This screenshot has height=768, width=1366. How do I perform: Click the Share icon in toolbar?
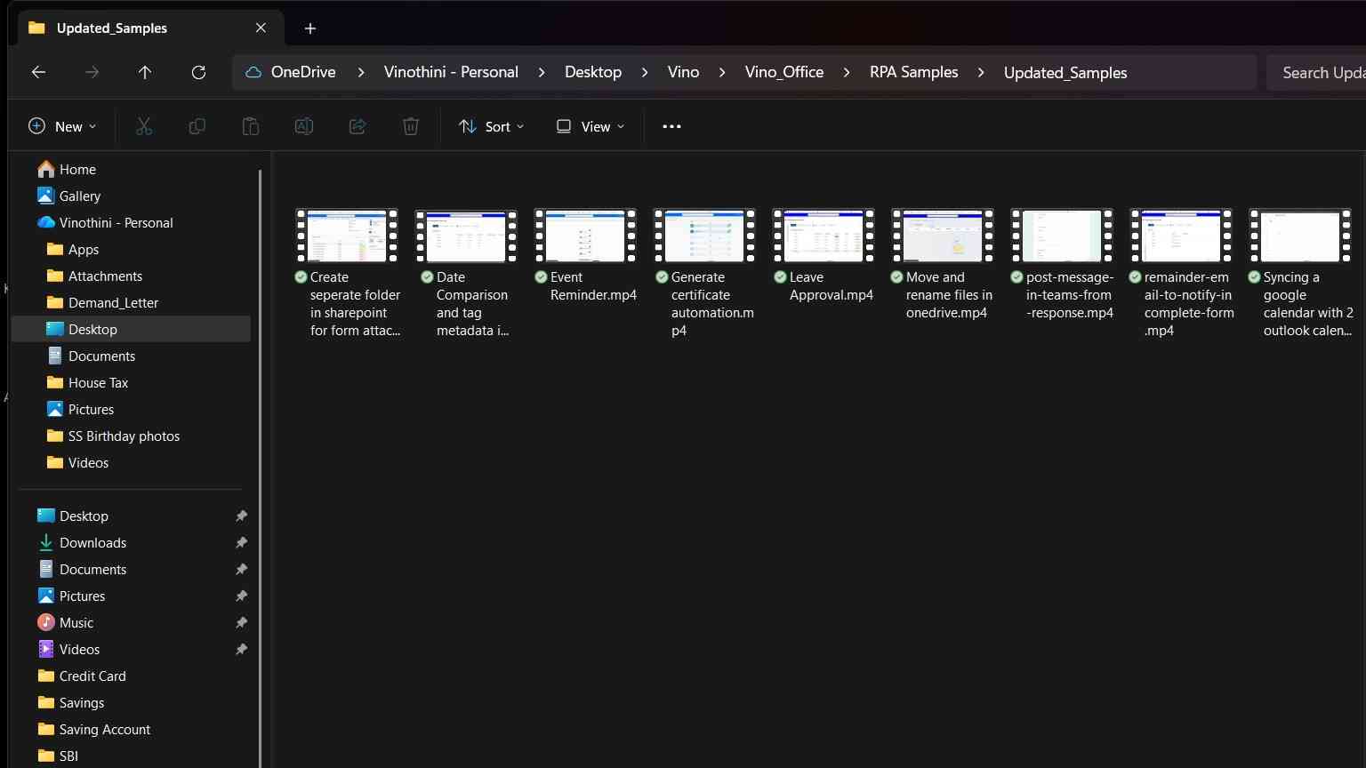[358, 126]
